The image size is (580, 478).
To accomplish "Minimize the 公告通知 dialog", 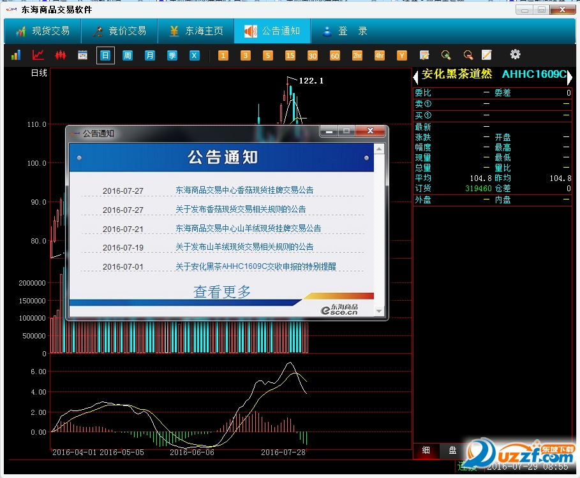I will coord(329,131).
